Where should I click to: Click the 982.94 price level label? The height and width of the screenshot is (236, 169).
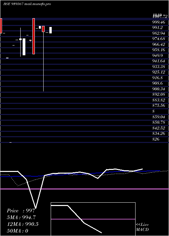[159, 33]
